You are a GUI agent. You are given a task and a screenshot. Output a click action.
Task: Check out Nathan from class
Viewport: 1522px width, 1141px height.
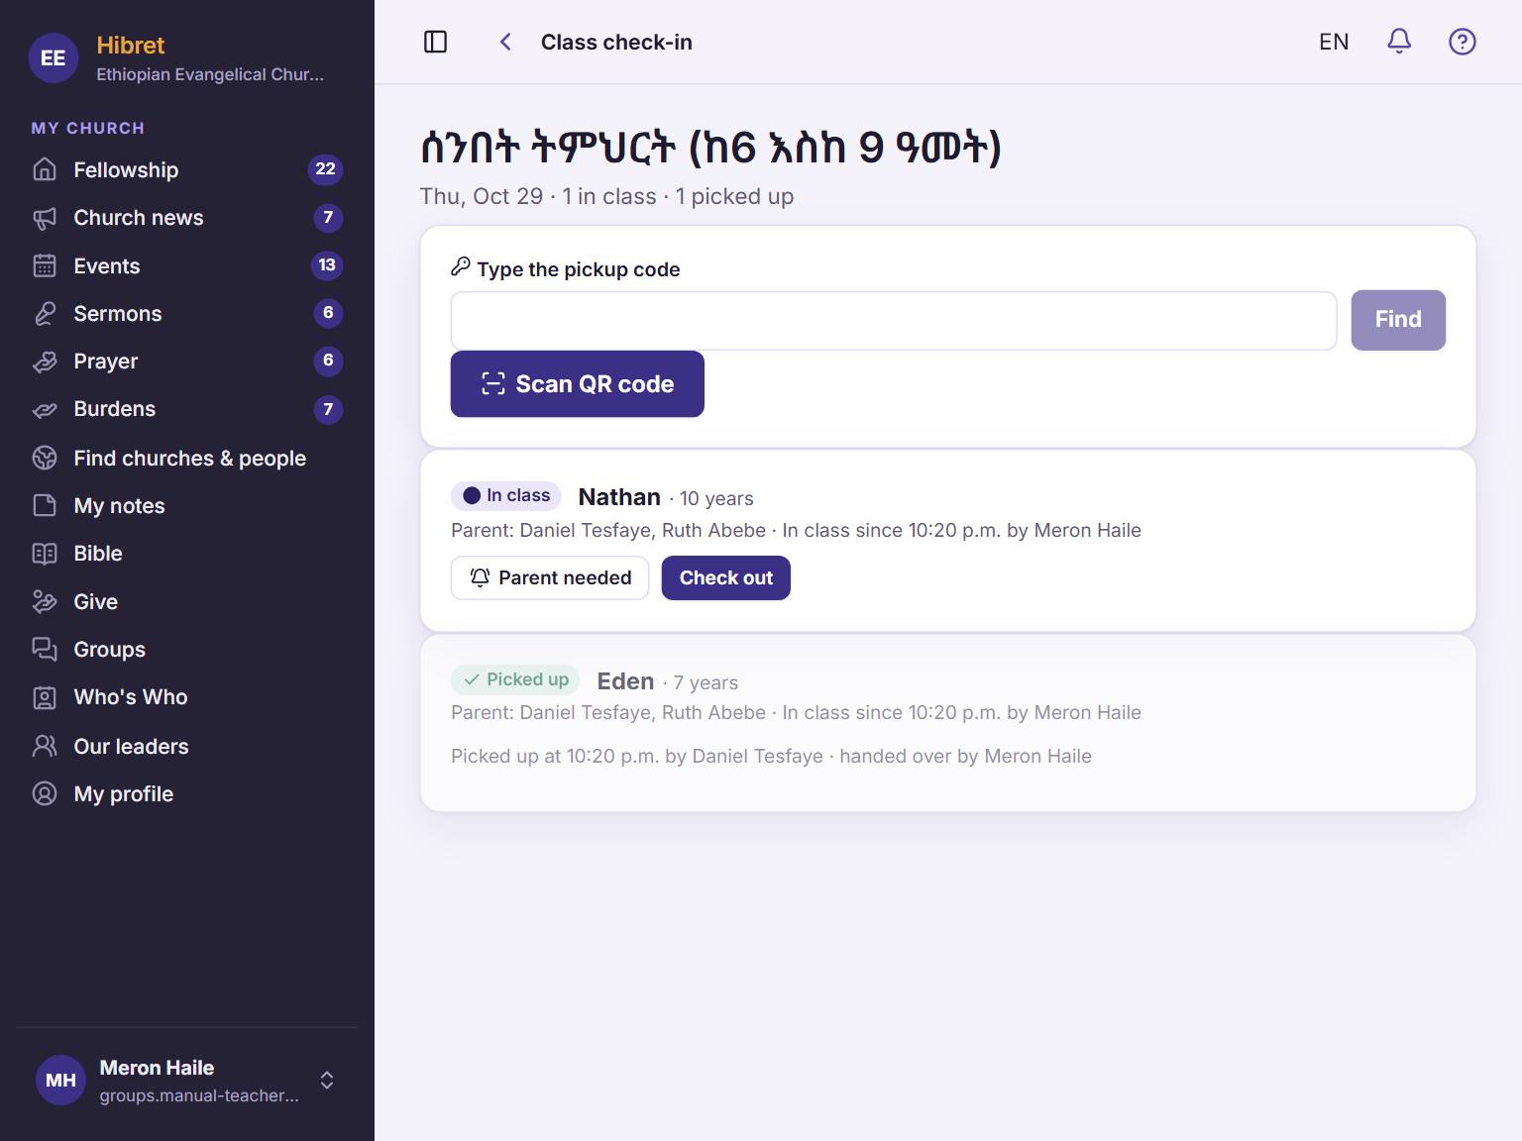726,577
